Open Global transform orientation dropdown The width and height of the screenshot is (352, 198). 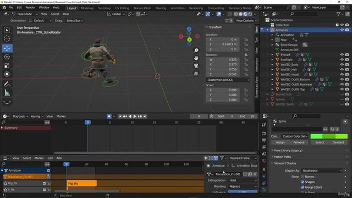(x=116, y=14)
